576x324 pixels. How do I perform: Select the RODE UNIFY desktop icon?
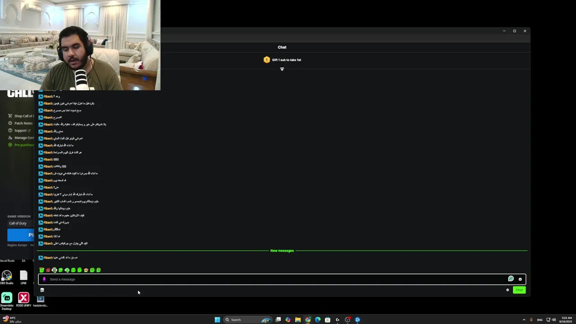23,299
